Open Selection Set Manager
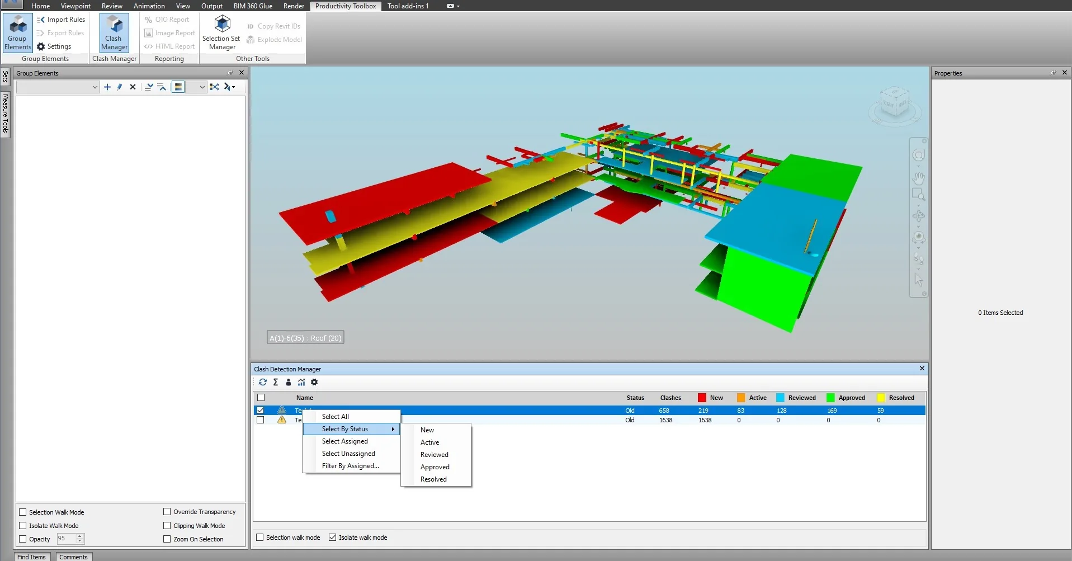This screenshot has width=1072, height=561. (221, 33)
